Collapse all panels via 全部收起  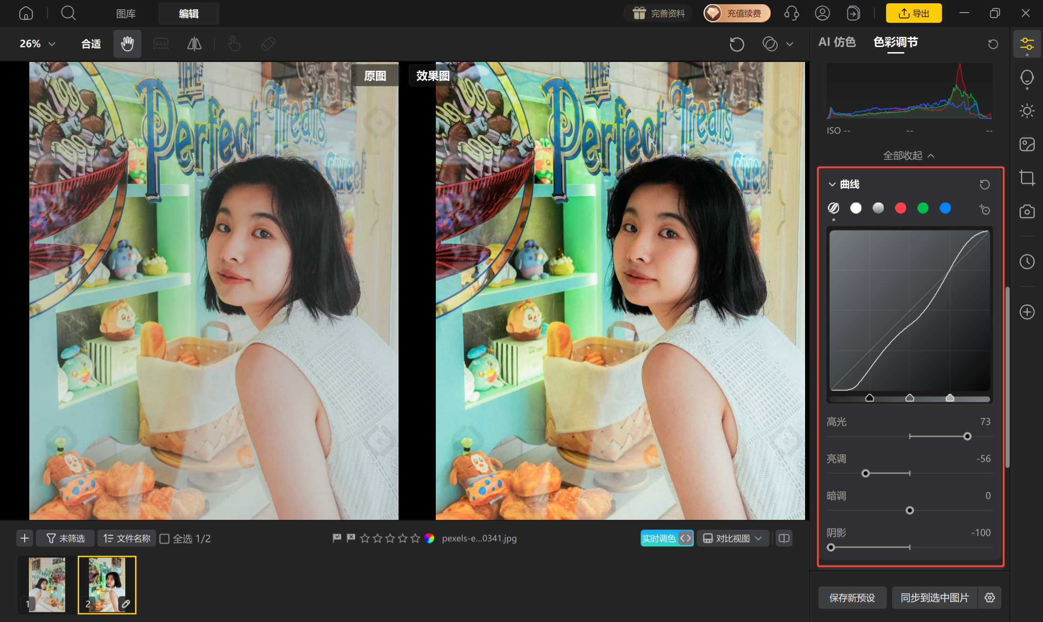[909, 155]
